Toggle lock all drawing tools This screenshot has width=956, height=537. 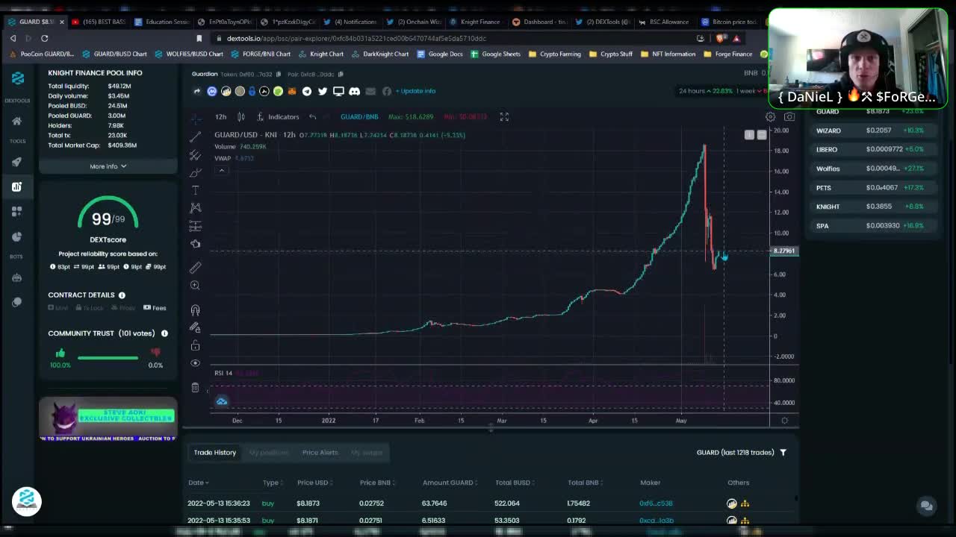point(195,345)
